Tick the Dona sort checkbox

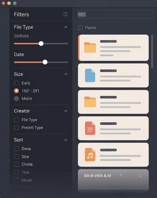[x=16, y=149]
